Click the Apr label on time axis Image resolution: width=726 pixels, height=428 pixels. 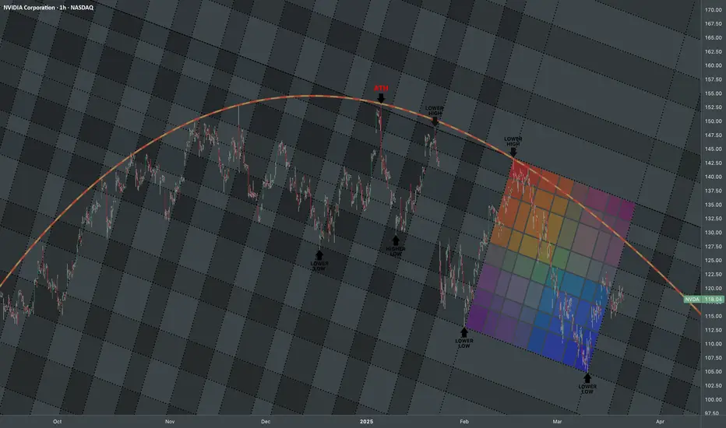661,422
